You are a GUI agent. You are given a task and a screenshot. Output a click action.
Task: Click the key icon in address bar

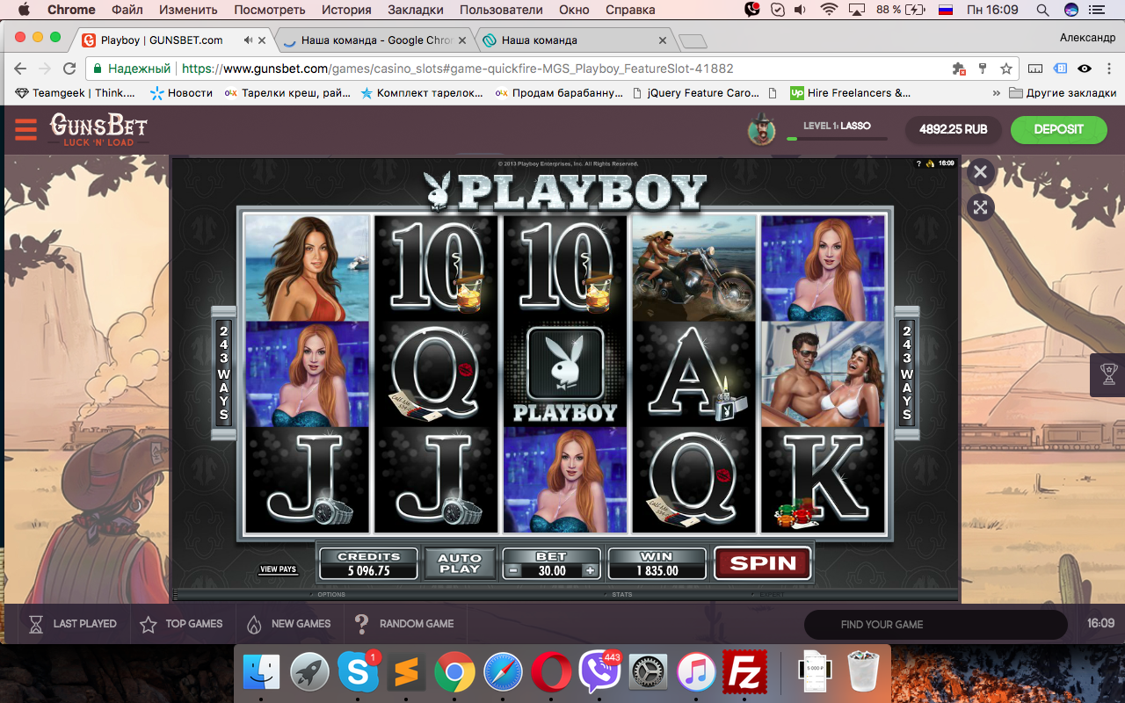tap(983, 69)
